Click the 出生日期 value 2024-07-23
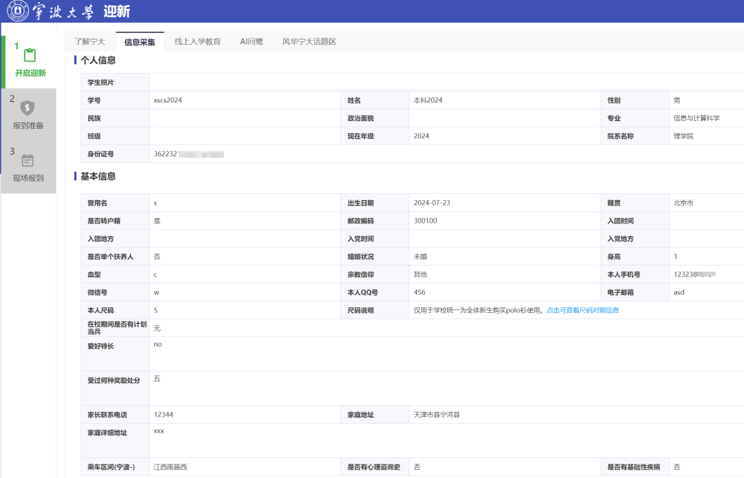Screen dimensions: 744x478 click(432, 203)
